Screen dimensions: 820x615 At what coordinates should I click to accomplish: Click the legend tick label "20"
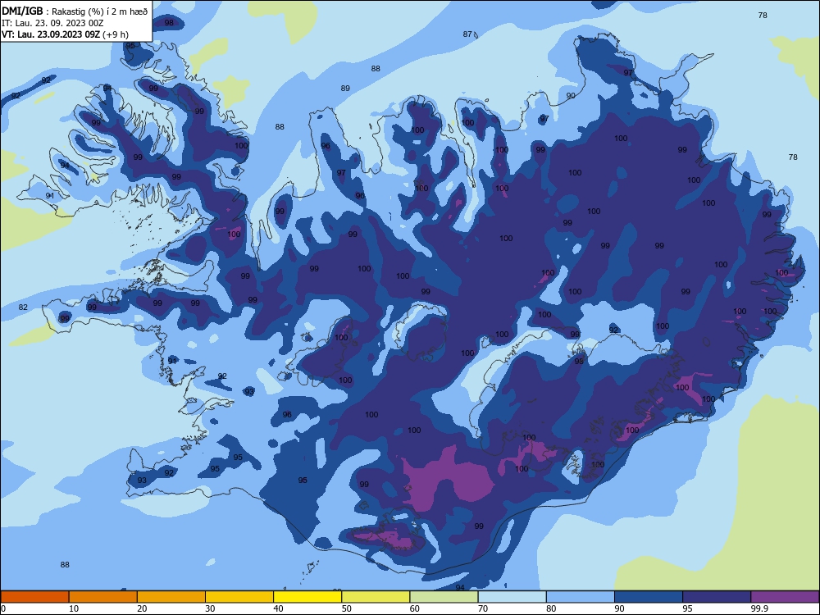[142, 608]
